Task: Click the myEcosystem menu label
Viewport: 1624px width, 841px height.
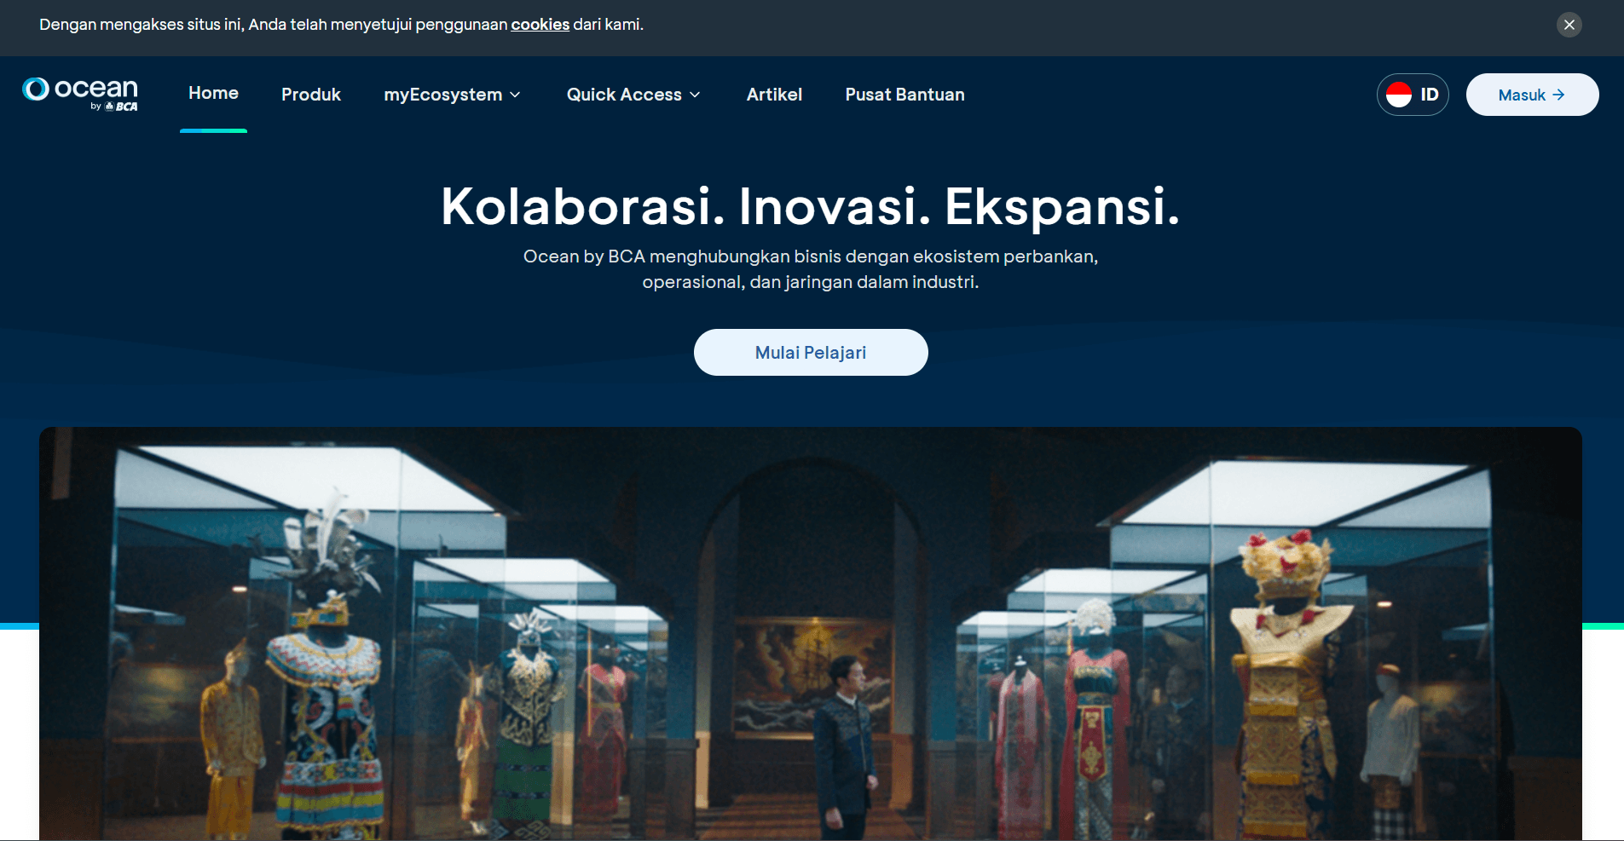Action: coord(443,95)
